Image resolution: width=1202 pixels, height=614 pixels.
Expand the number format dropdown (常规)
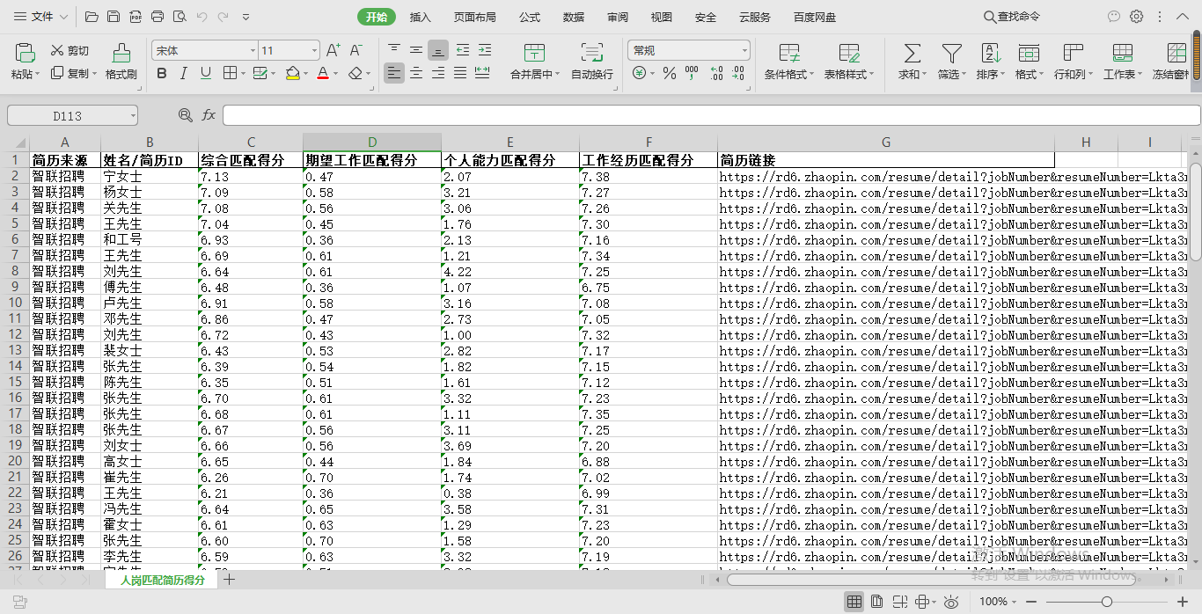coord(744,51)
